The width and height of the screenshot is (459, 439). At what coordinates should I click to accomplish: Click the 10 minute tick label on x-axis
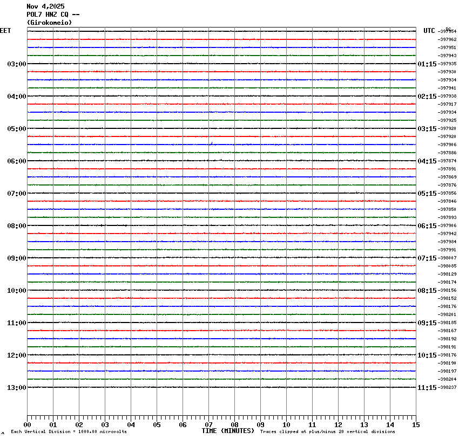(x=286, y=425)
